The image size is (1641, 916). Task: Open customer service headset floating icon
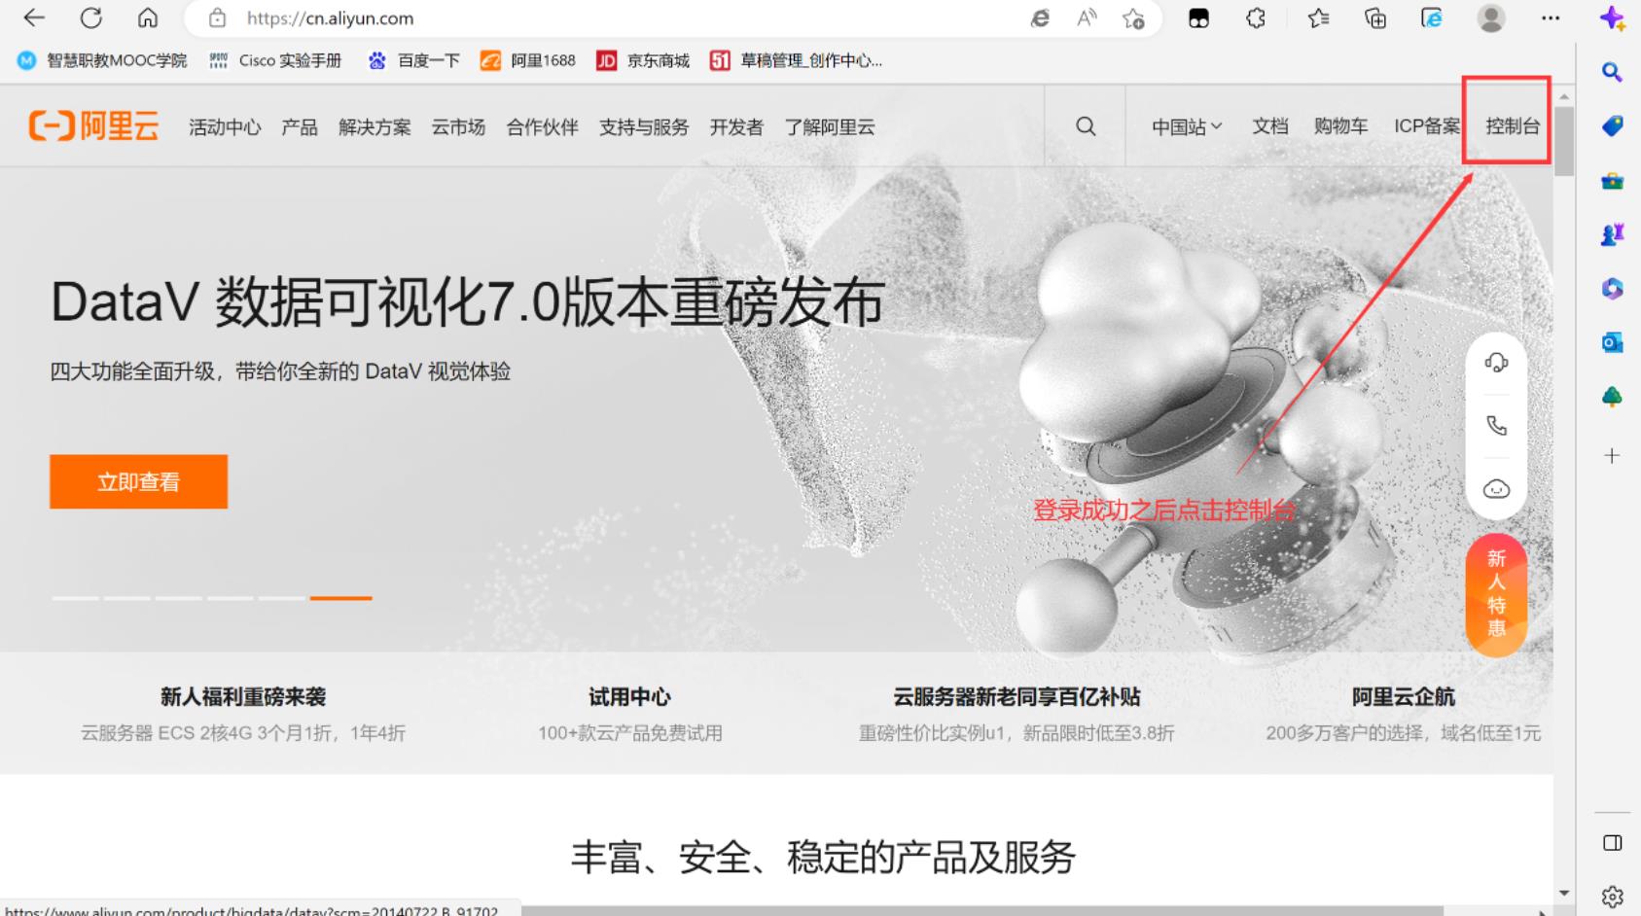pyautogui.click(x=1496, y=364)
